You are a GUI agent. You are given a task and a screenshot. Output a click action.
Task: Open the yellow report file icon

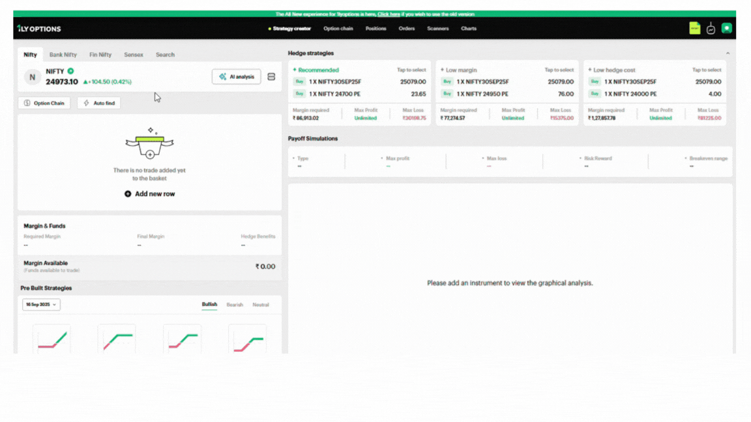[695, 29]
